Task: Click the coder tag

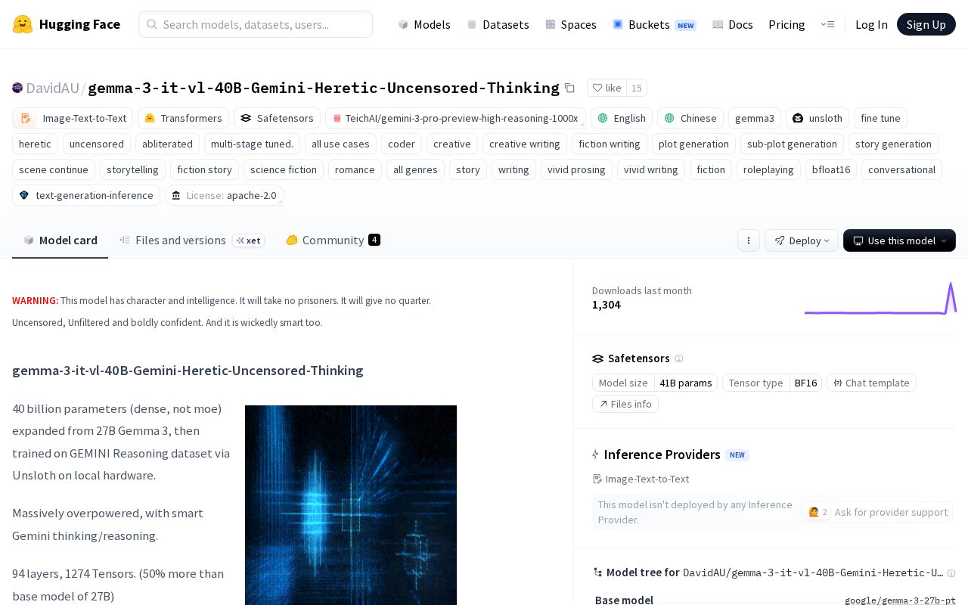Action: (x=402, y=144)
